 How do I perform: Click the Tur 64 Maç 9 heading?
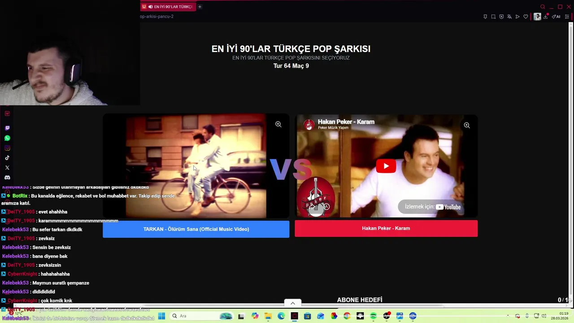click(x=291, y=66)
